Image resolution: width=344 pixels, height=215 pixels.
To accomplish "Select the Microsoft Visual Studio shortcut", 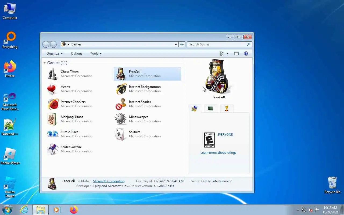I will (x=10, y=101).
